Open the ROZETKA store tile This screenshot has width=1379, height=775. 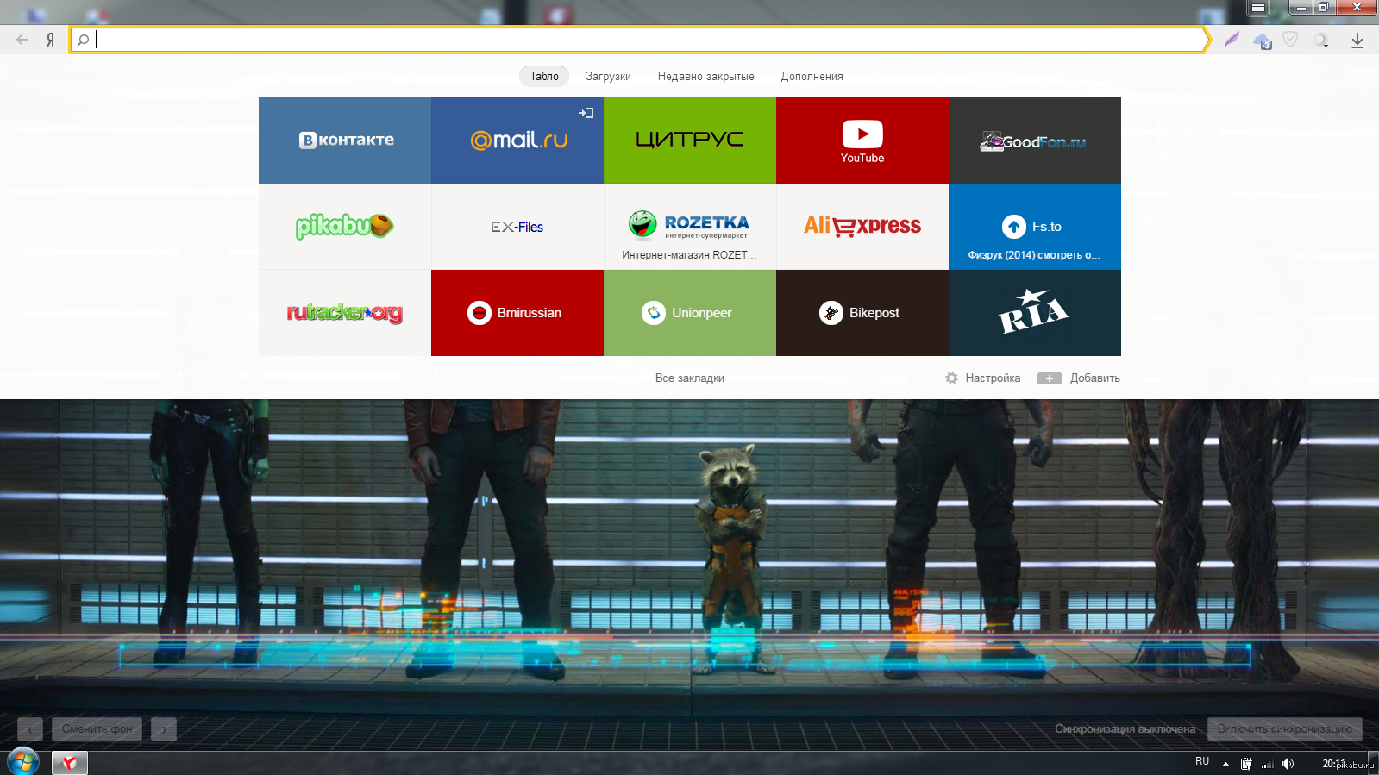click(690, 227)
